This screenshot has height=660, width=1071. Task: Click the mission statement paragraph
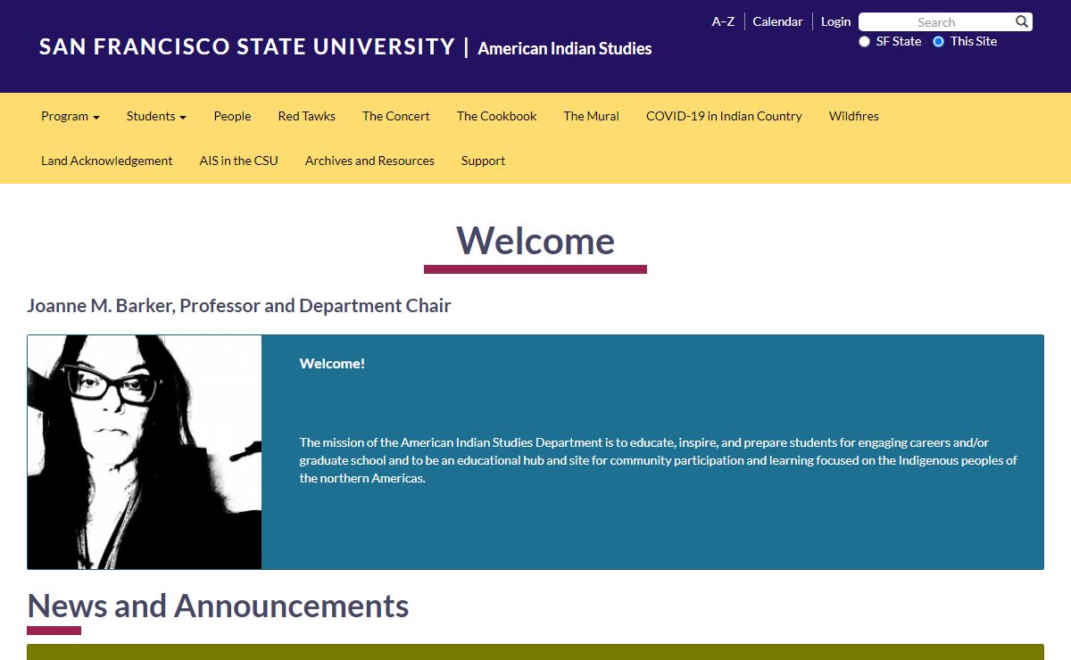(x=659, y=460)
